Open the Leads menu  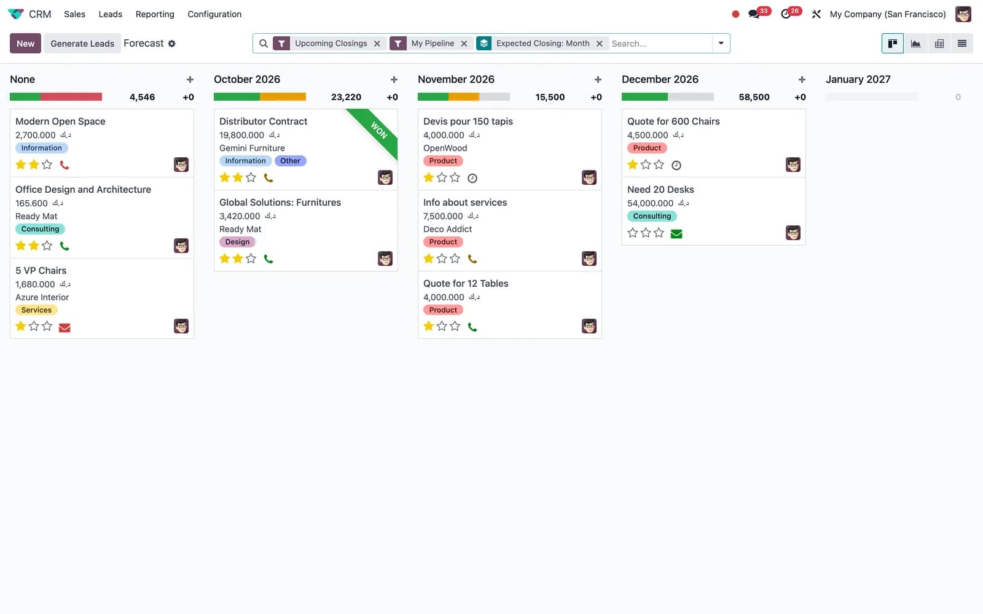click(x=111, y=14)
